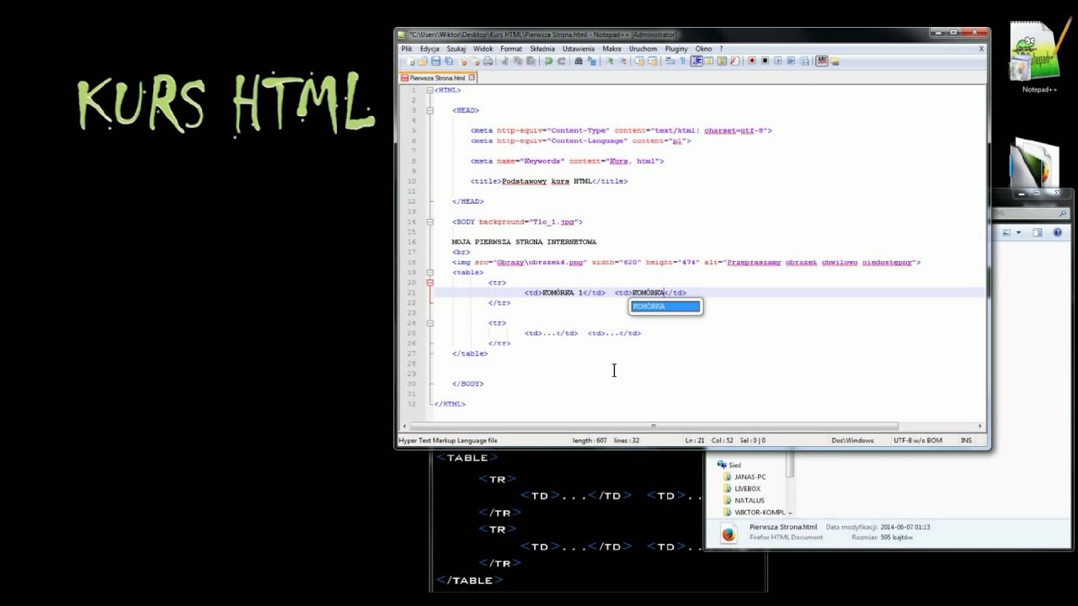Image resolution: width=1078 pixels, height=606 pixels.
Task: Open the Widok menu
Action: 483,49
